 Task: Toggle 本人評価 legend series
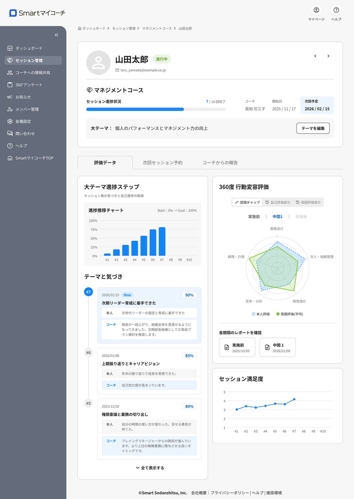(x=261, y=314)
